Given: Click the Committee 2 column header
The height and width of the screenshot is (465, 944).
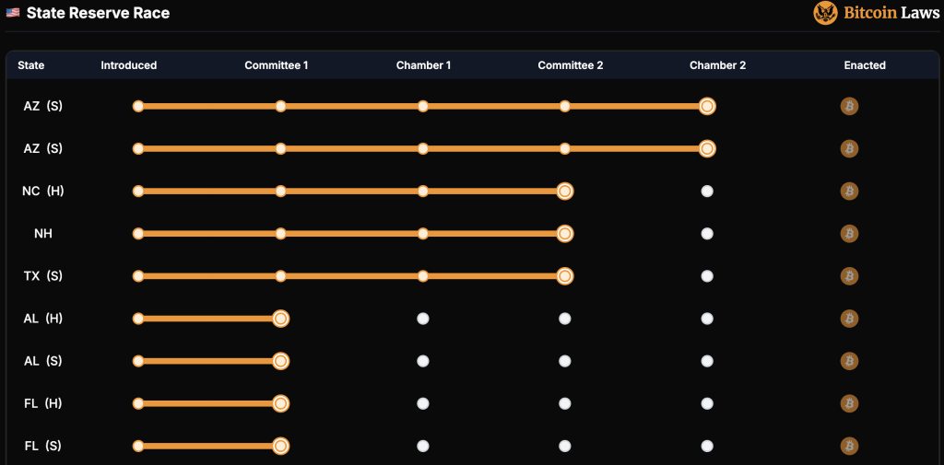Looking at the screenshot, I should [571, 65].
